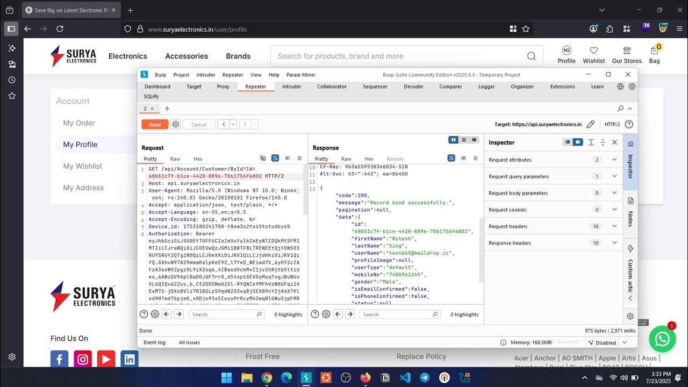The height and width of the screenshot is (387, 688).
Task: Toggle word wrap icon in Response panel
Action: pos(451,159)
